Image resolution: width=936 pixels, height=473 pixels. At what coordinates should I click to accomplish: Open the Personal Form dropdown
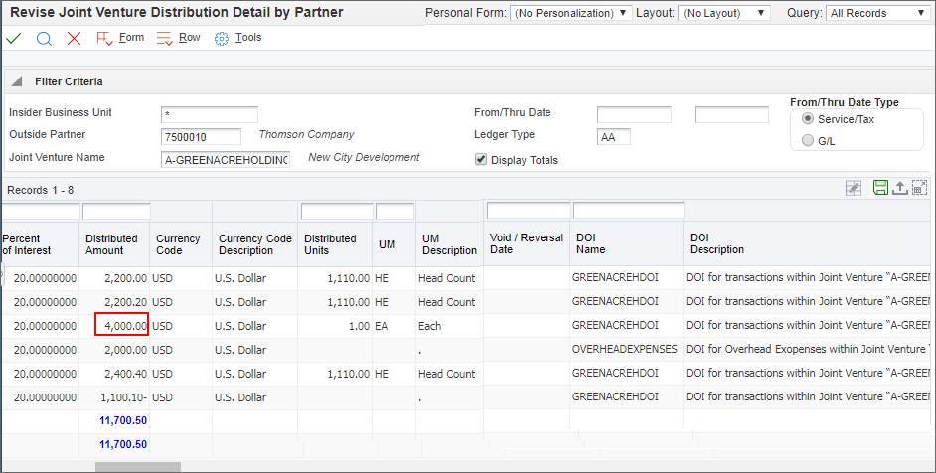tap(570, 13)
